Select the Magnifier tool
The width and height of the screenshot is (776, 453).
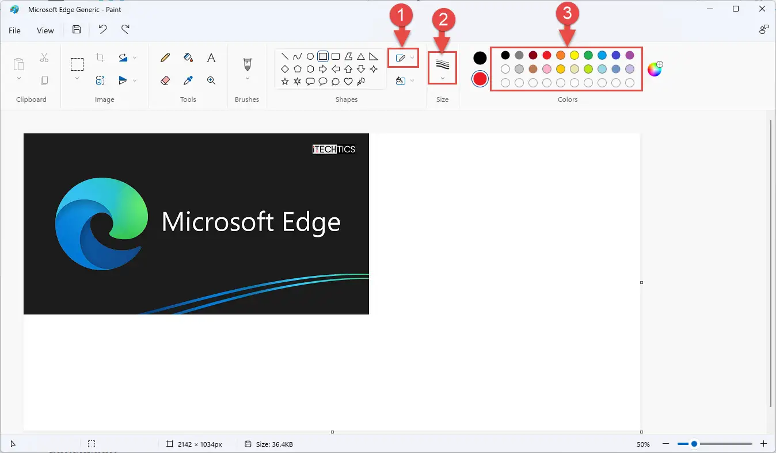pyautogui.click(x=211, y=80)
